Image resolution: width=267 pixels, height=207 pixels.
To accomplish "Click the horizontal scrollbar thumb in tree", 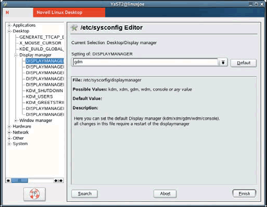I will point(20,180).
